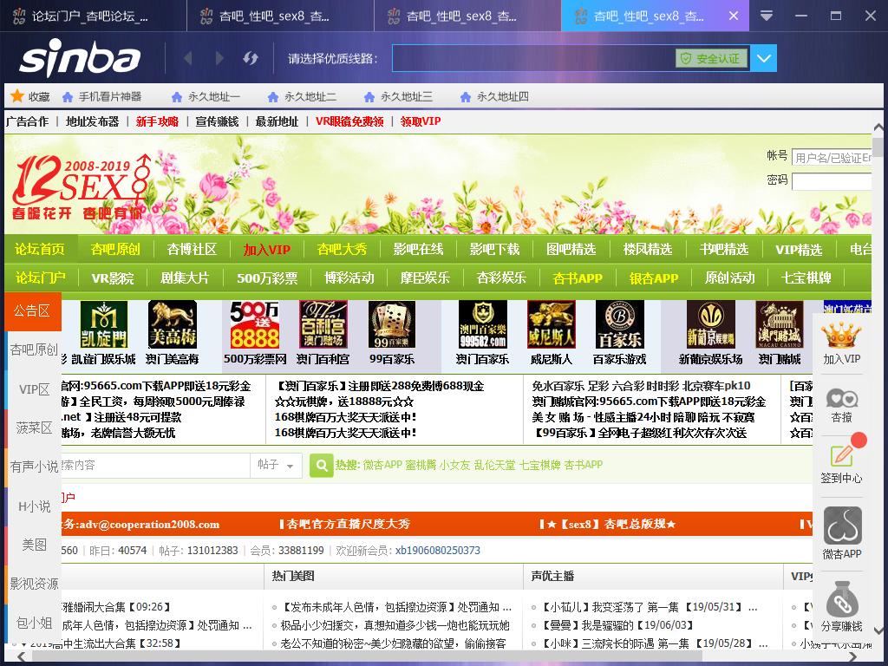Open the 永久地址三 bookmark

pos(399,97)
